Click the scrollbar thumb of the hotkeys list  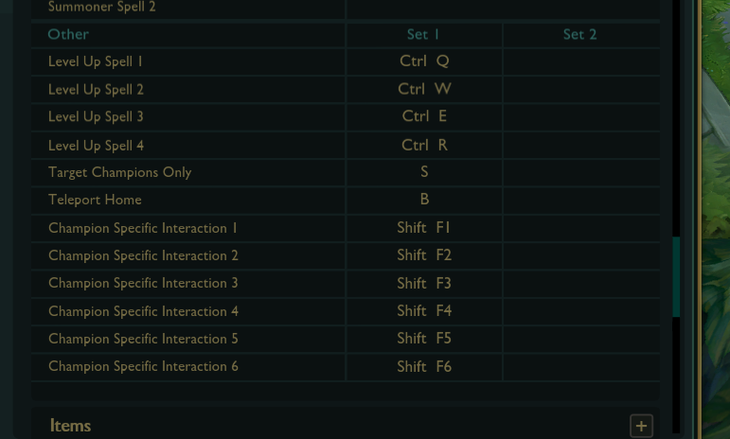coord(676,277)
